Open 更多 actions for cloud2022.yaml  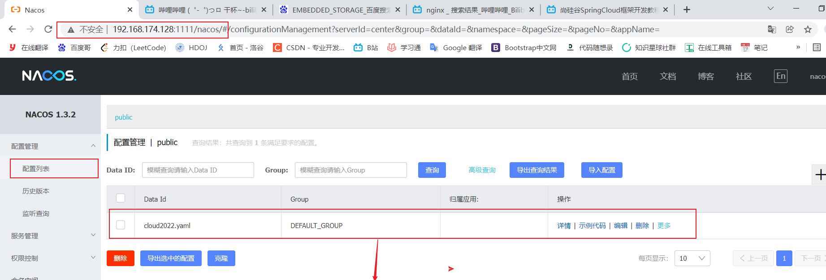[x=664, y=225]
